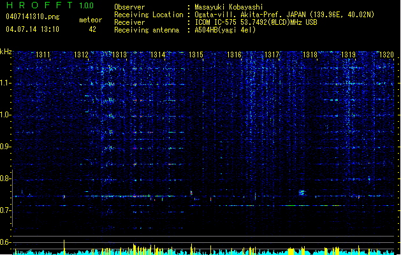
Task: Click the HROFFT title text
Action: click(x=40, y=5)
